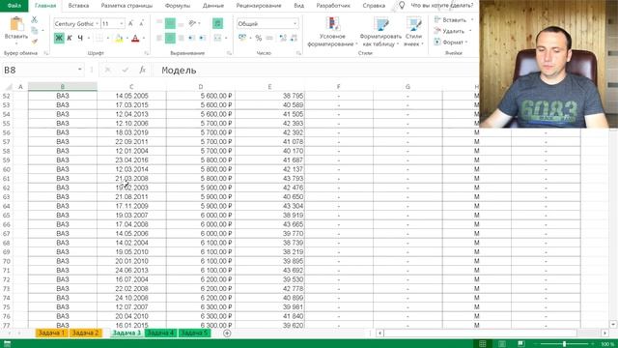618x348 pixels.
Task: Click the accounting currency format icon
Action: pos(242,38)
